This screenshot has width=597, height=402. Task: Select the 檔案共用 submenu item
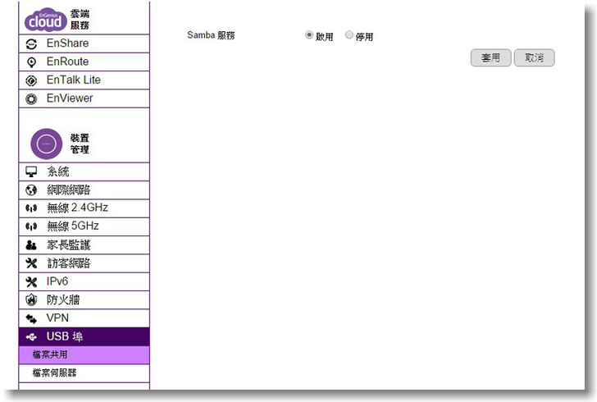tap(49, 354)
